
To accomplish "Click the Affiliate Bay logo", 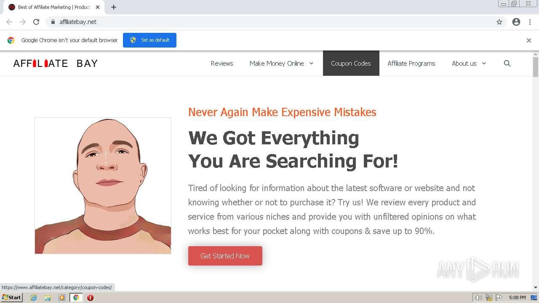I will [x=56, y=64].
